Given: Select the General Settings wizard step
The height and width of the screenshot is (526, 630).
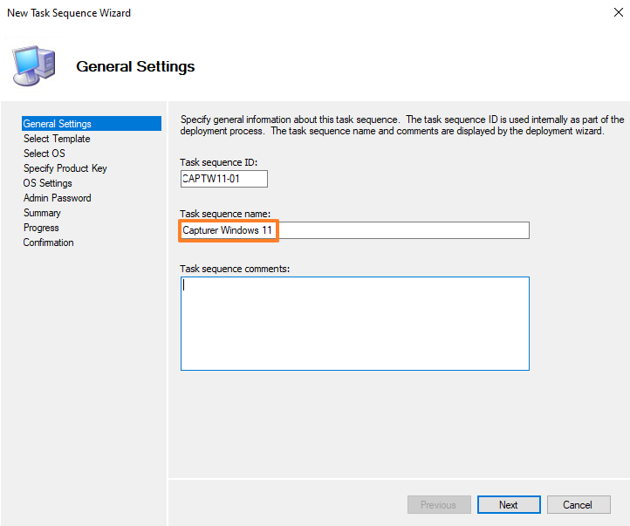Looking at the screenshot, I should point(58,124).
